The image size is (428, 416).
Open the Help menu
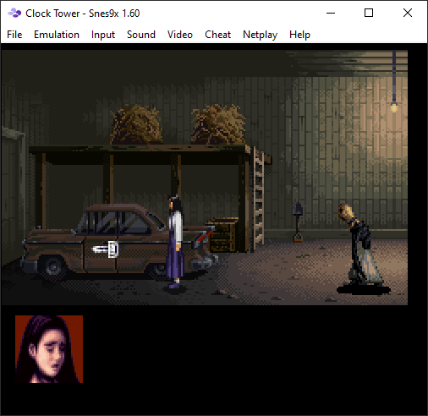tap(299, 35)
